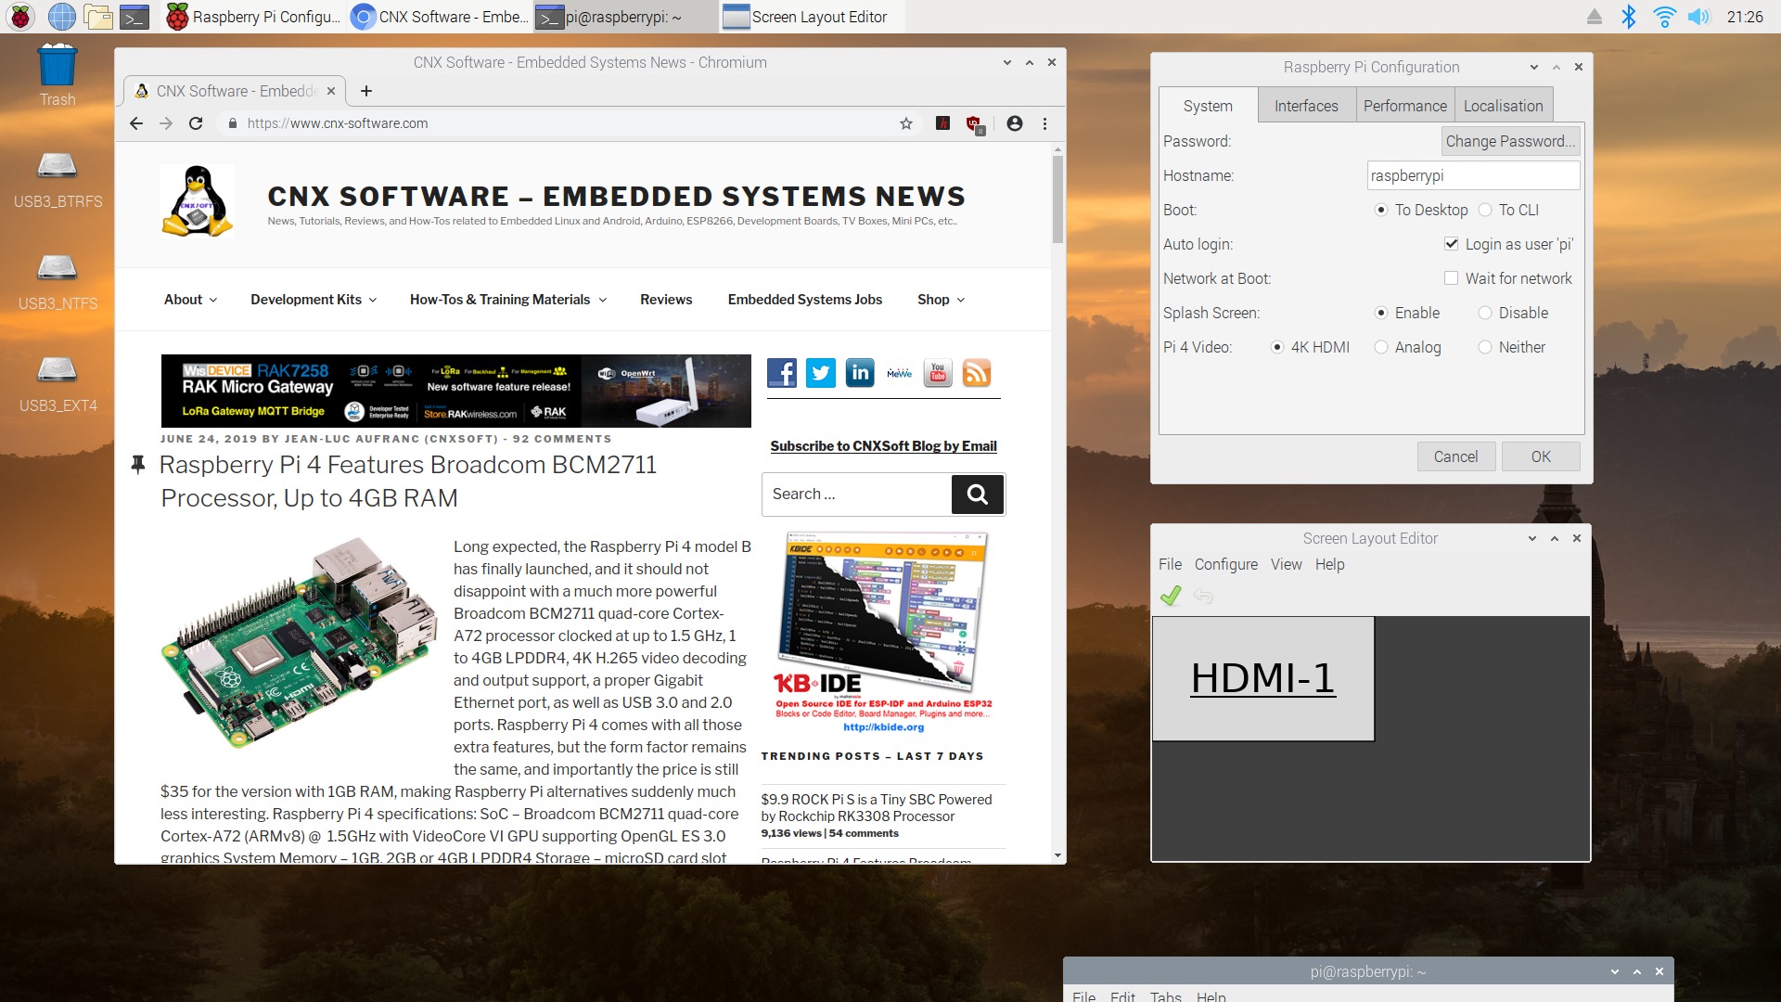
Task: Click the KB-IDE advertisement image
Action: coord(883,634)
